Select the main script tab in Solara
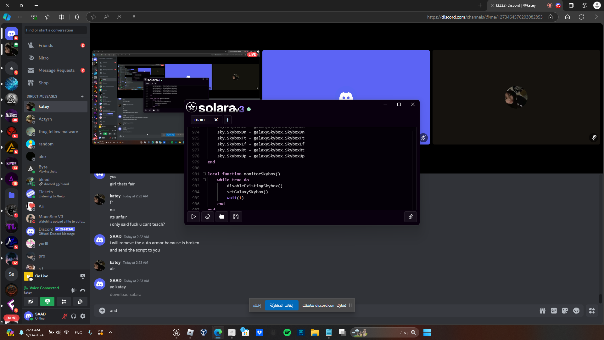 point(202,120)
